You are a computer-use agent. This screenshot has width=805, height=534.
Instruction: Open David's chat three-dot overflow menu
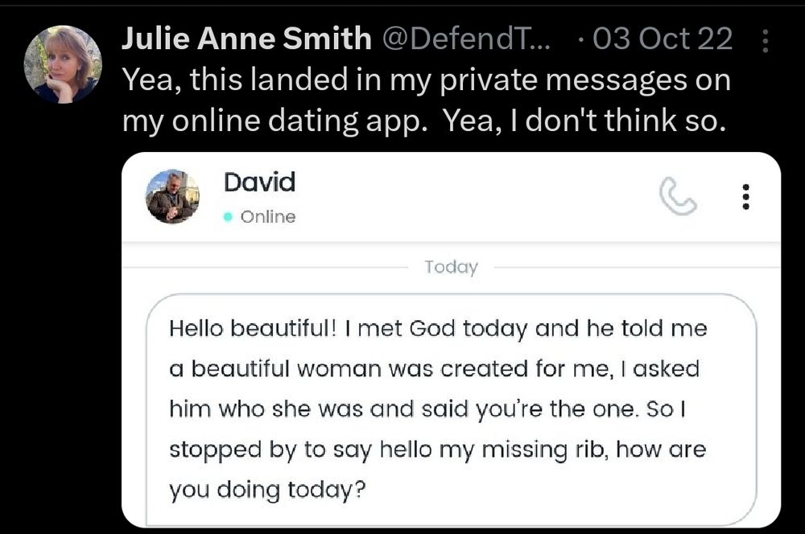745,197
